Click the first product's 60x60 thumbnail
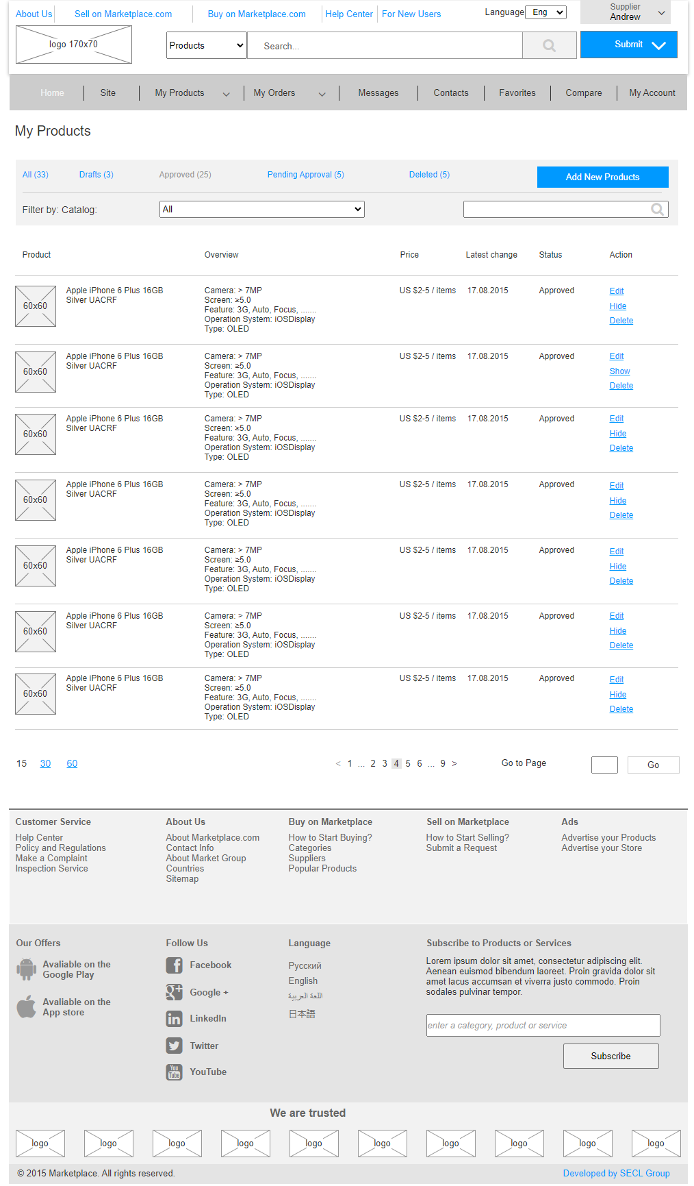 coord(36,306)
